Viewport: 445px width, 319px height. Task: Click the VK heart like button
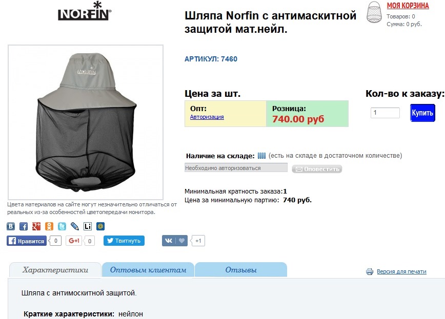[175, 241]
